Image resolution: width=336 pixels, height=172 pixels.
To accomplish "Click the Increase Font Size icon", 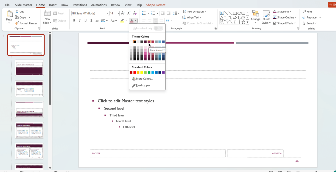I will pos(123,13).
